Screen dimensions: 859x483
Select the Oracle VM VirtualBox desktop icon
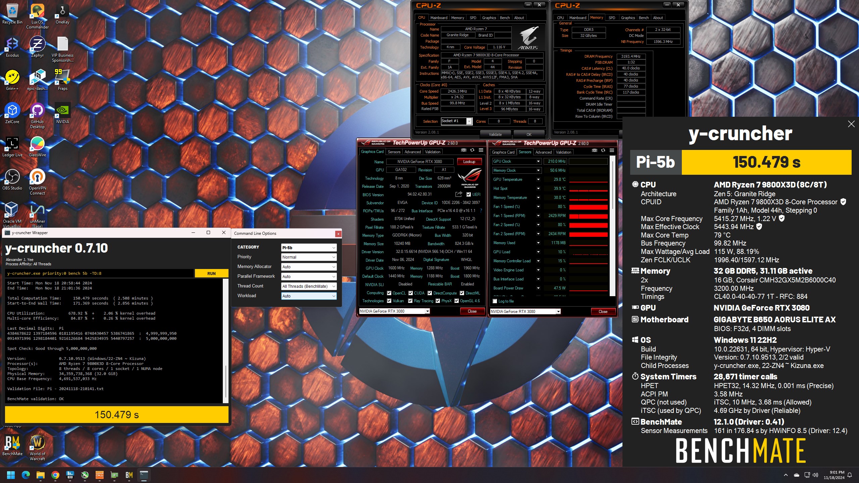[x=12, y=215]
